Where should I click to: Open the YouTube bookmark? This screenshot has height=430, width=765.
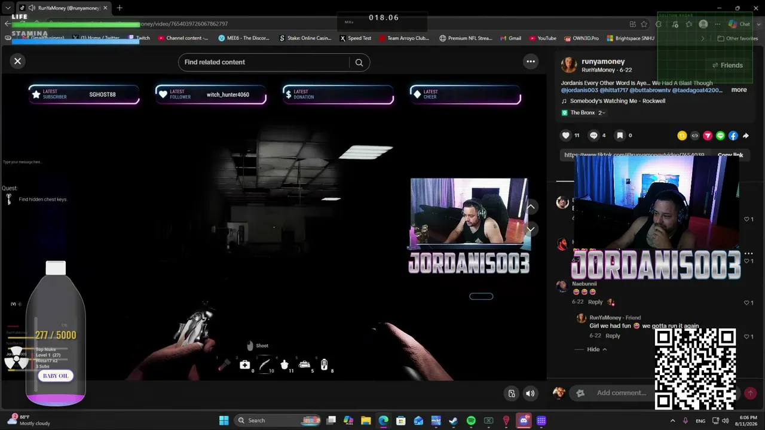[x=543, y=38]
